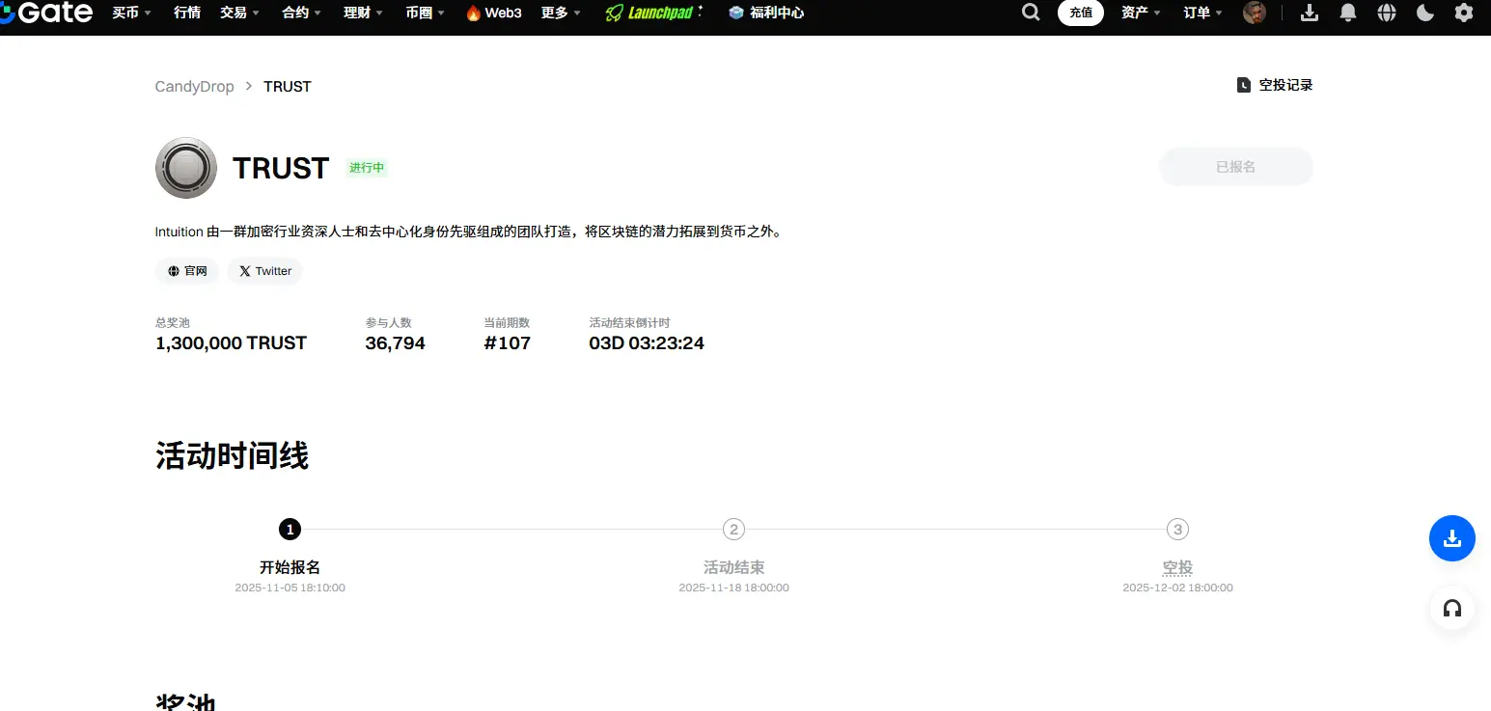The image size is (1491, 711).
Task: Open the 空投记录 airdrop records link
Action: [x=1275, y=85]
